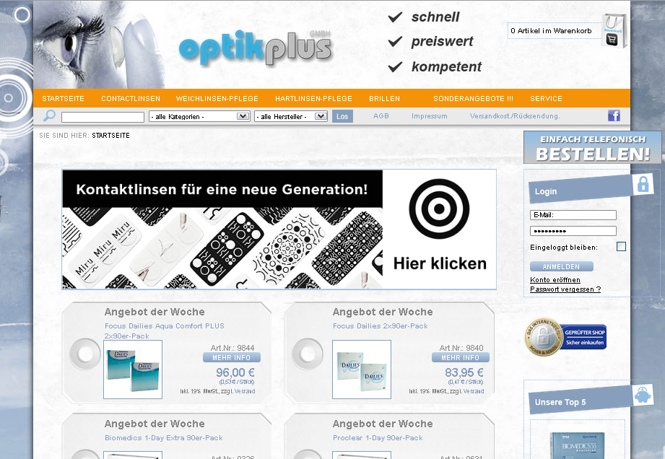Open the Versandkost./Rücksendung link
The width and height of the screenshot is (665, 459).
[x=515, y=115]
